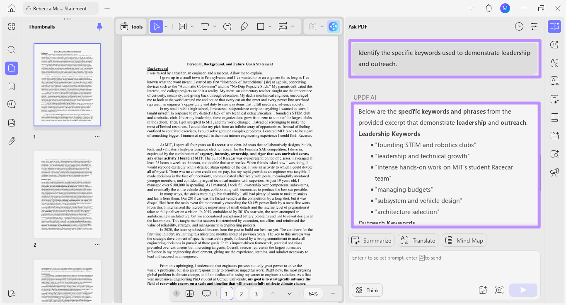Open the notifications bell
This screenshot has width=566, height=305.
489,8
